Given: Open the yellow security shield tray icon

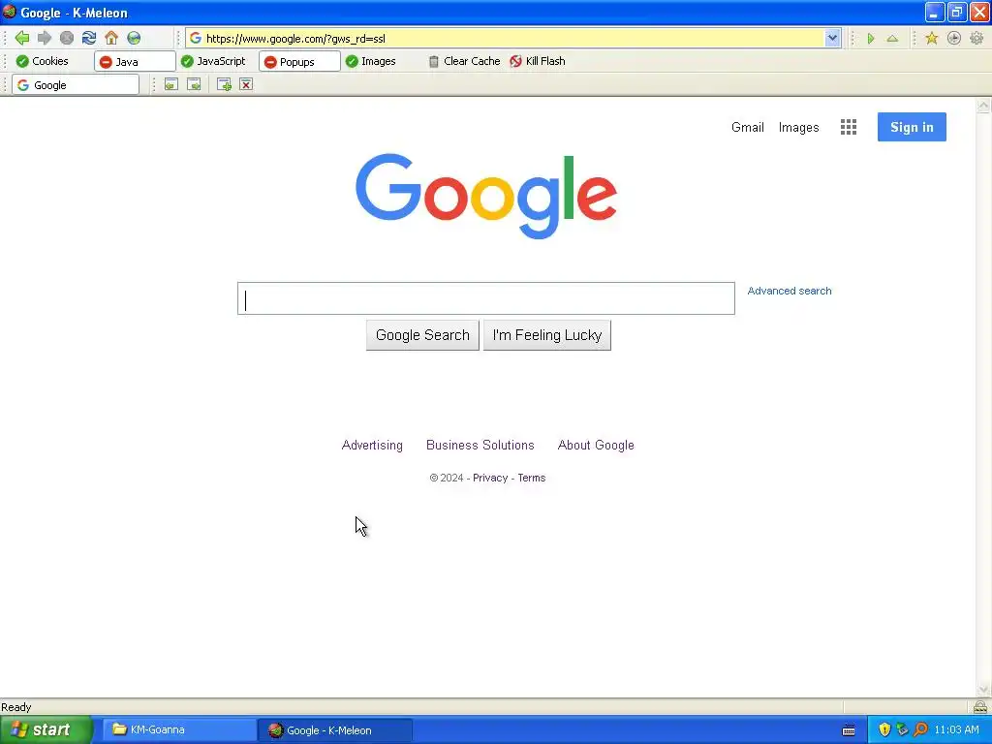Looking at the screenshot, I should click(x=883, y=729).
